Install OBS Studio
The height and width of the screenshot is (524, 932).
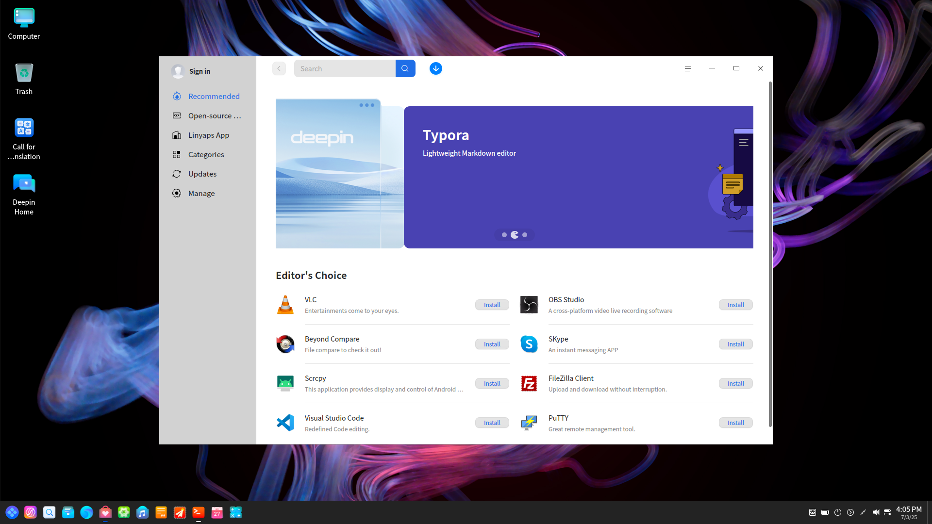(736, 305)
